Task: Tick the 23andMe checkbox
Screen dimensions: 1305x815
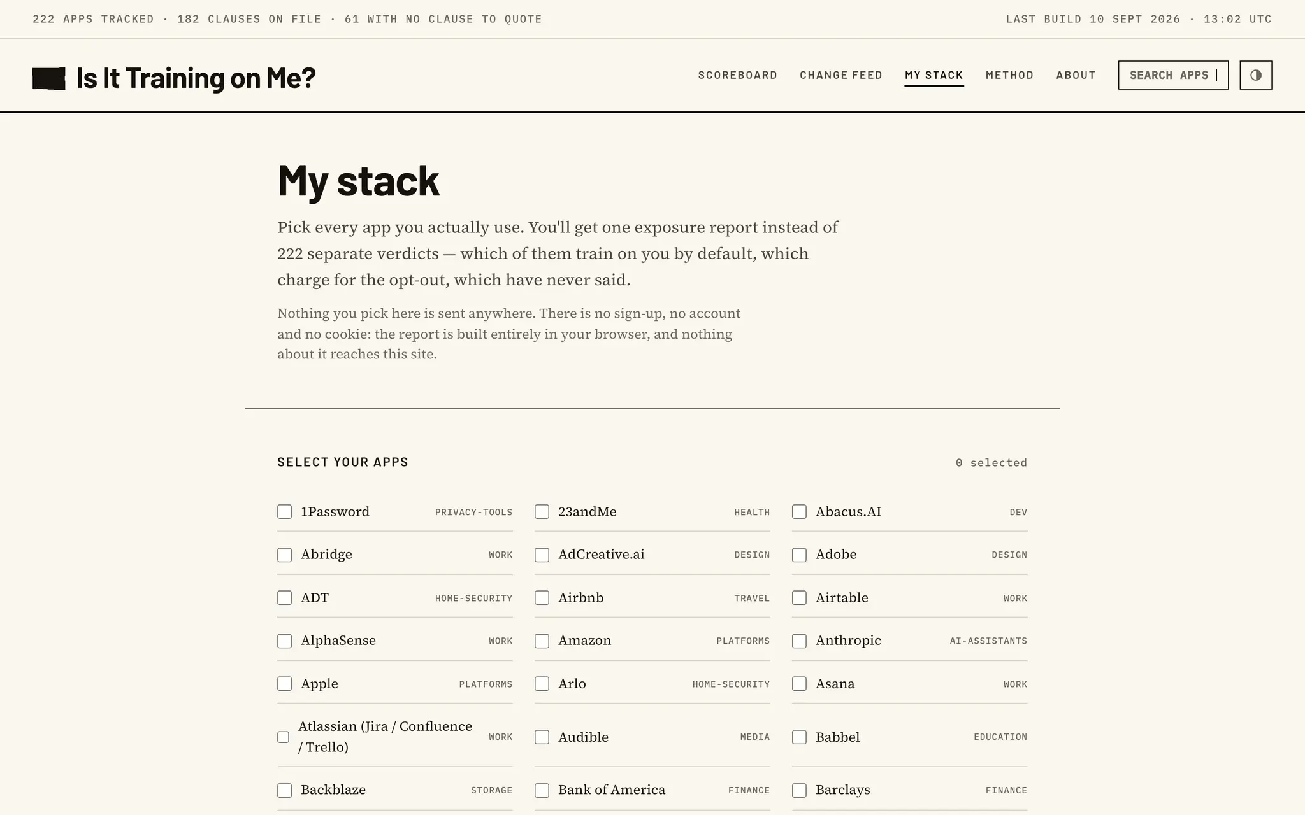Action: (542, 512)
